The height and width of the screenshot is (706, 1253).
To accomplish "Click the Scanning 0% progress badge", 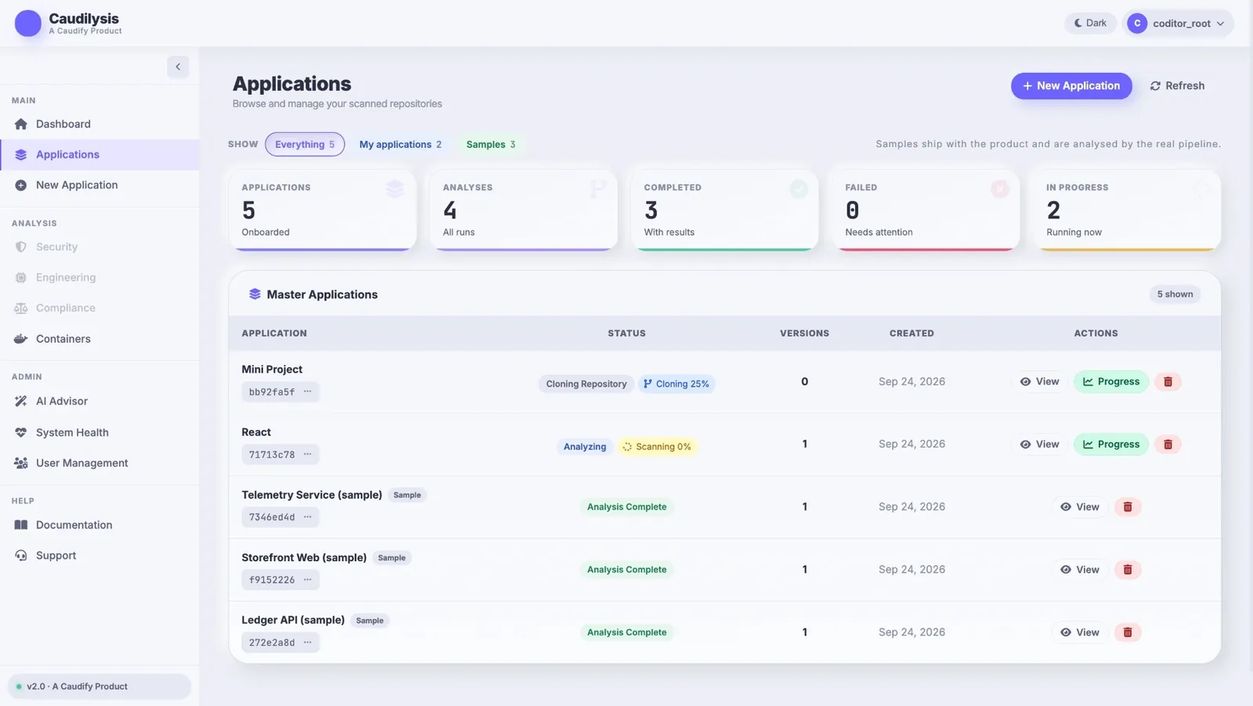I will pyautogui.click(x=657, y=447).
